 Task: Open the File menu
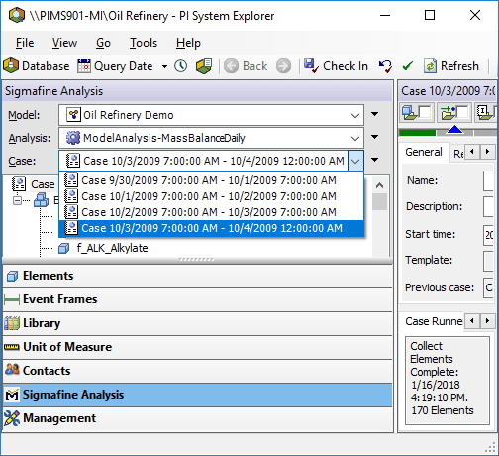[x=25, y=43]
